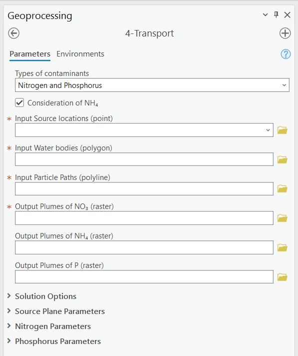Browse for Input Source locations file
The image size is (298, 356).
pos(283,130)
